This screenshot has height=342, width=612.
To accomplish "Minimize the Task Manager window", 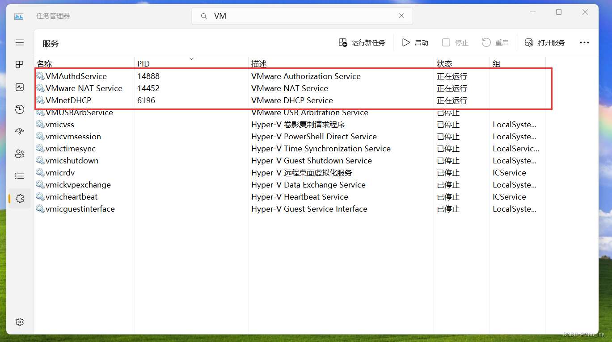I will coord(532,13).
